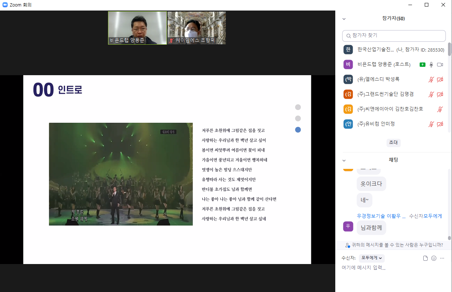Click purple avatar of 비욘드랩 양용준

click(348, 65)
